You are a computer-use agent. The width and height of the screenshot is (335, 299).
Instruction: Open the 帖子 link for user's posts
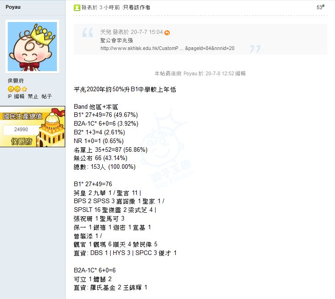46,96
